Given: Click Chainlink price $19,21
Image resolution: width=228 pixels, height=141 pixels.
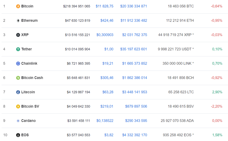Looking at the screenshot, I should [108, 64].
